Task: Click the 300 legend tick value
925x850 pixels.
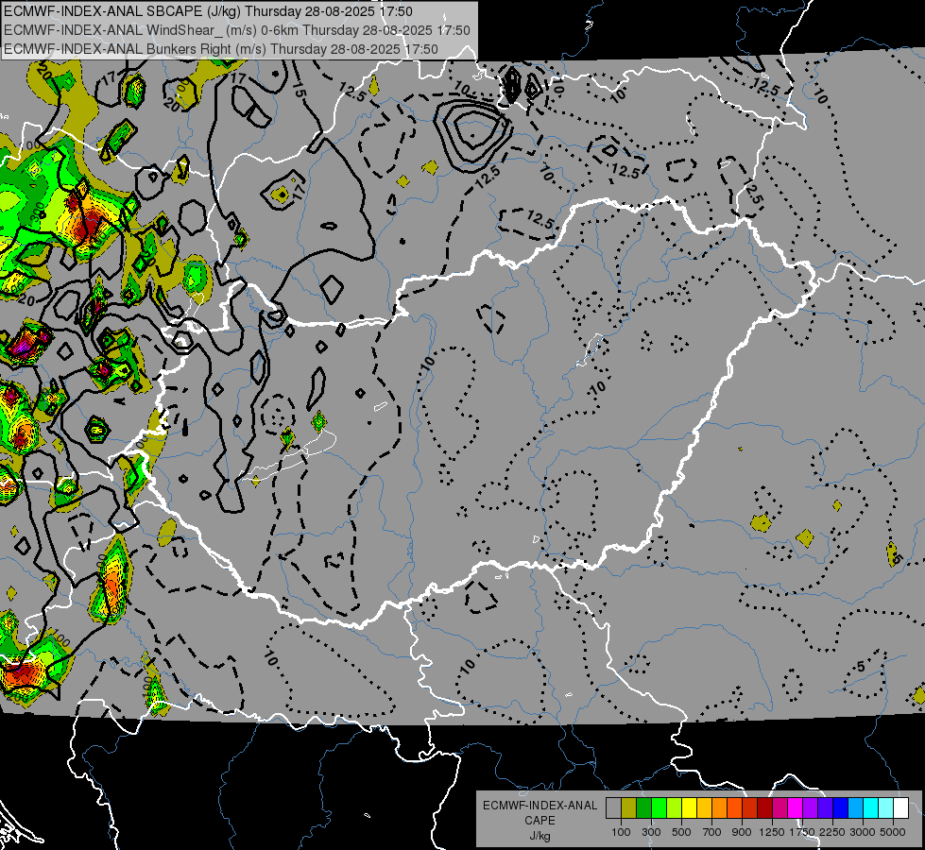Action: [651, 832]
